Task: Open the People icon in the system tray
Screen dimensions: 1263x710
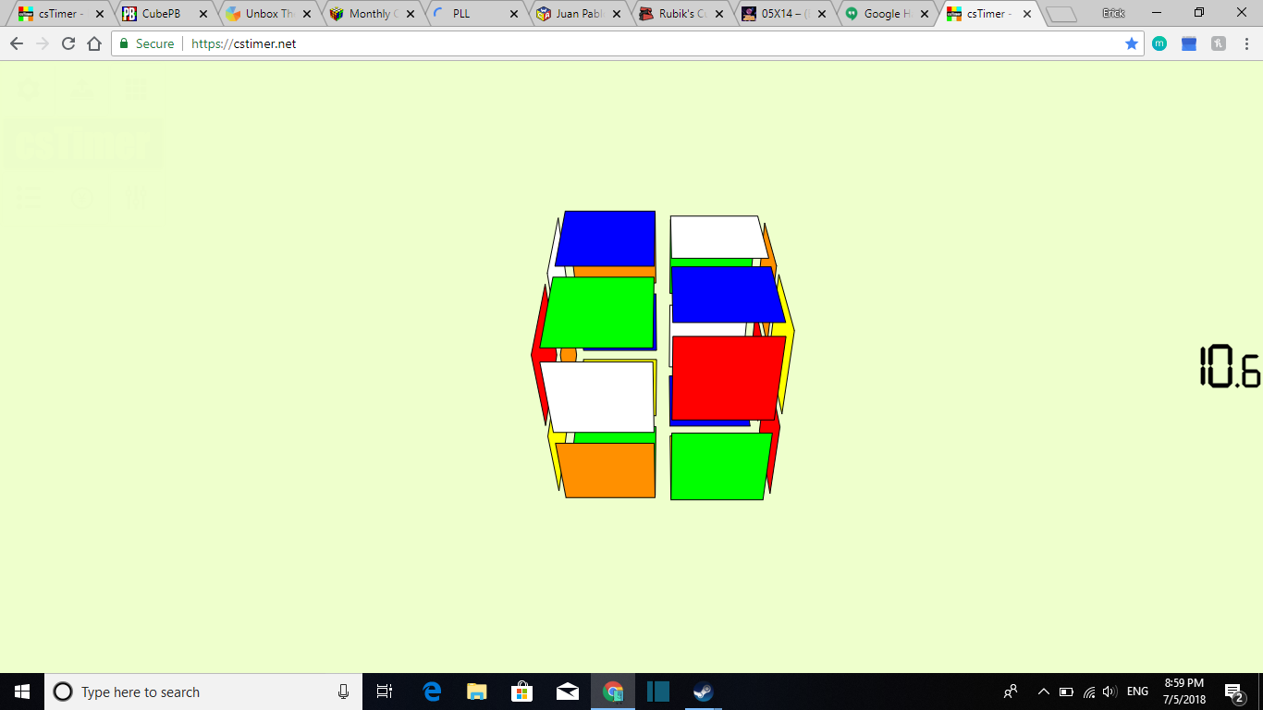Action: [x=1011, y=692]
